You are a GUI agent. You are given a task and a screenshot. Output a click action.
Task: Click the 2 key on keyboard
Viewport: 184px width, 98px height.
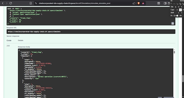(180, 4)
